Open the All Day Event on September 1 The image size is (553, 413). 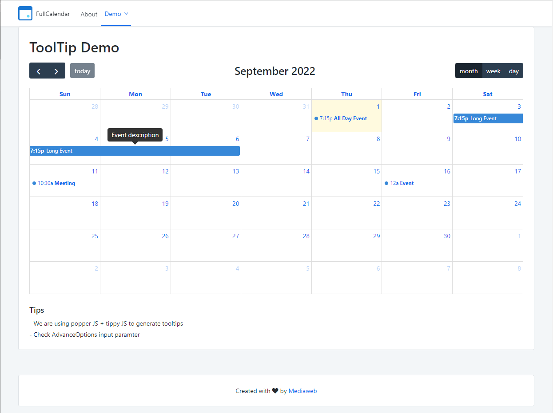[346, 118]
